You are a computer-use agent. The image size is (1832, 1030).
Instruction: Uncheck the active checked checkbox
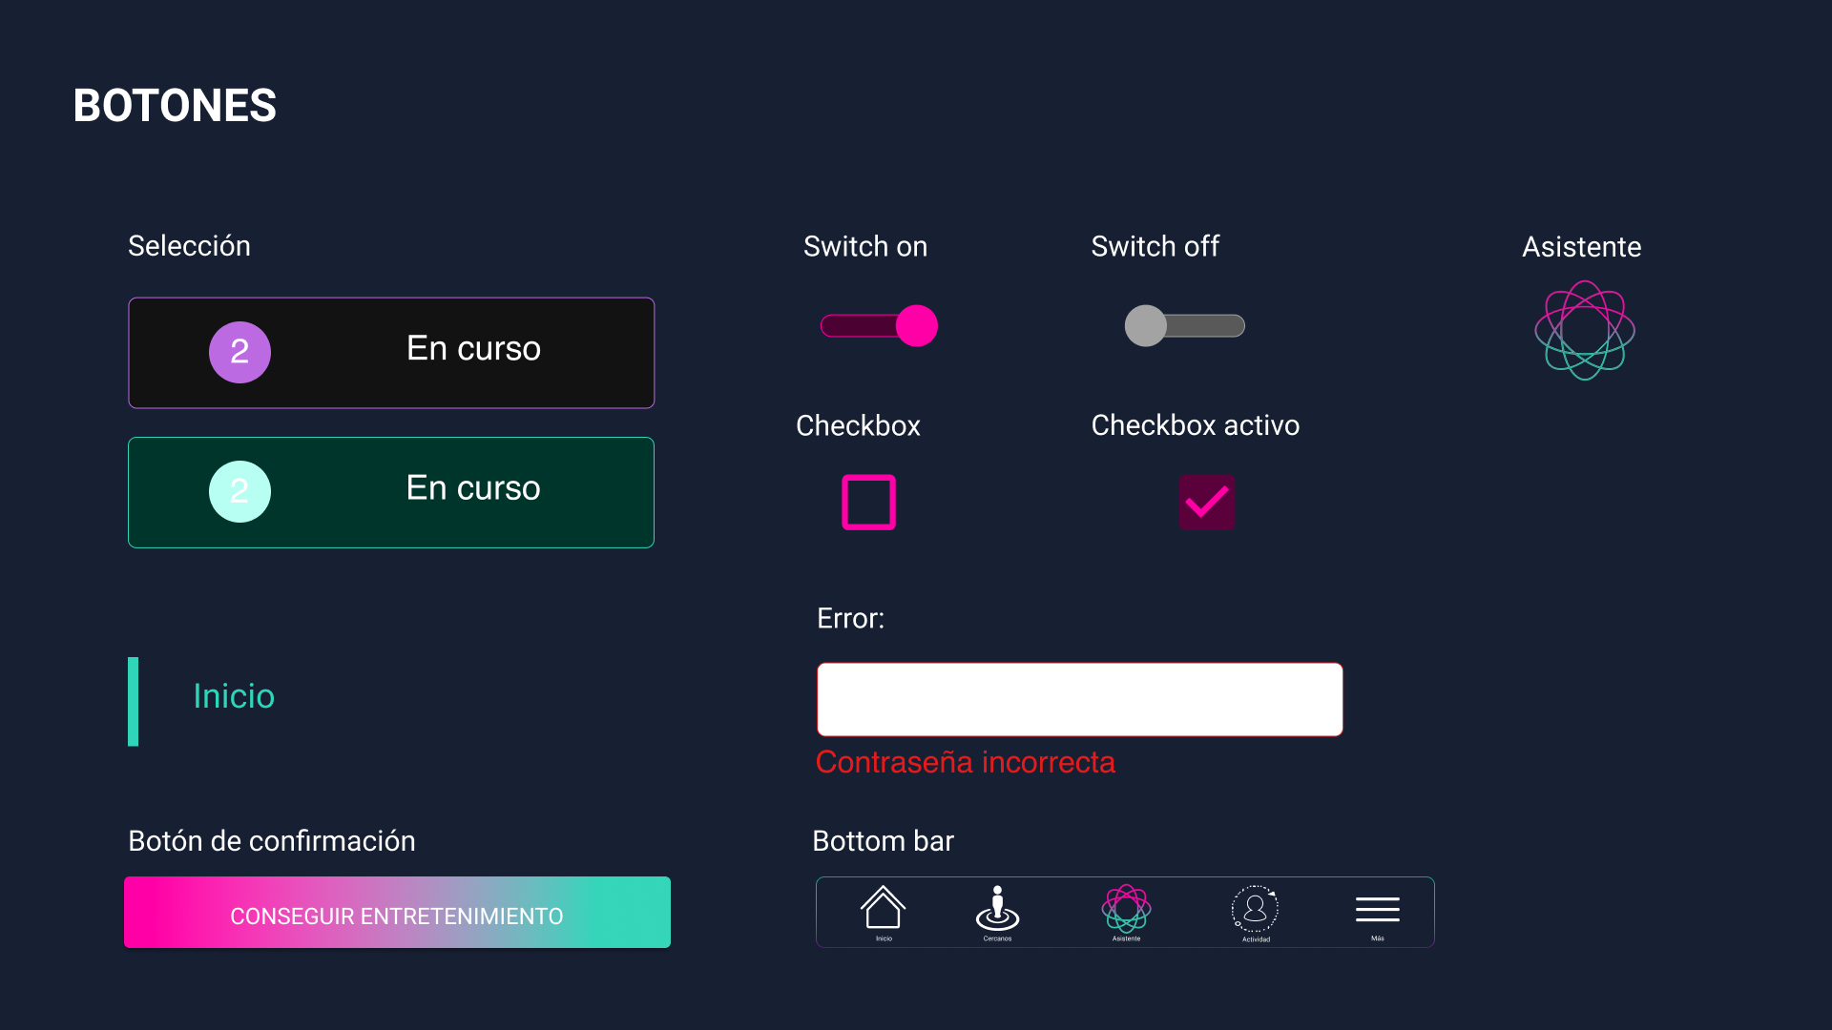pos(1206,502)
